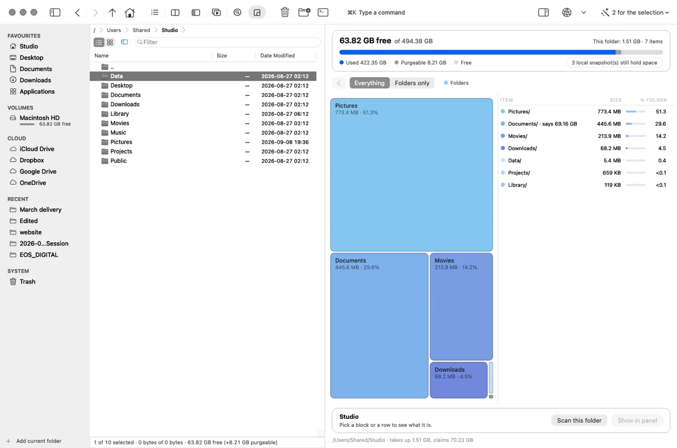Select the Everything tab
The height and width of the screenshot is (448, 677).
coord(369,83)
